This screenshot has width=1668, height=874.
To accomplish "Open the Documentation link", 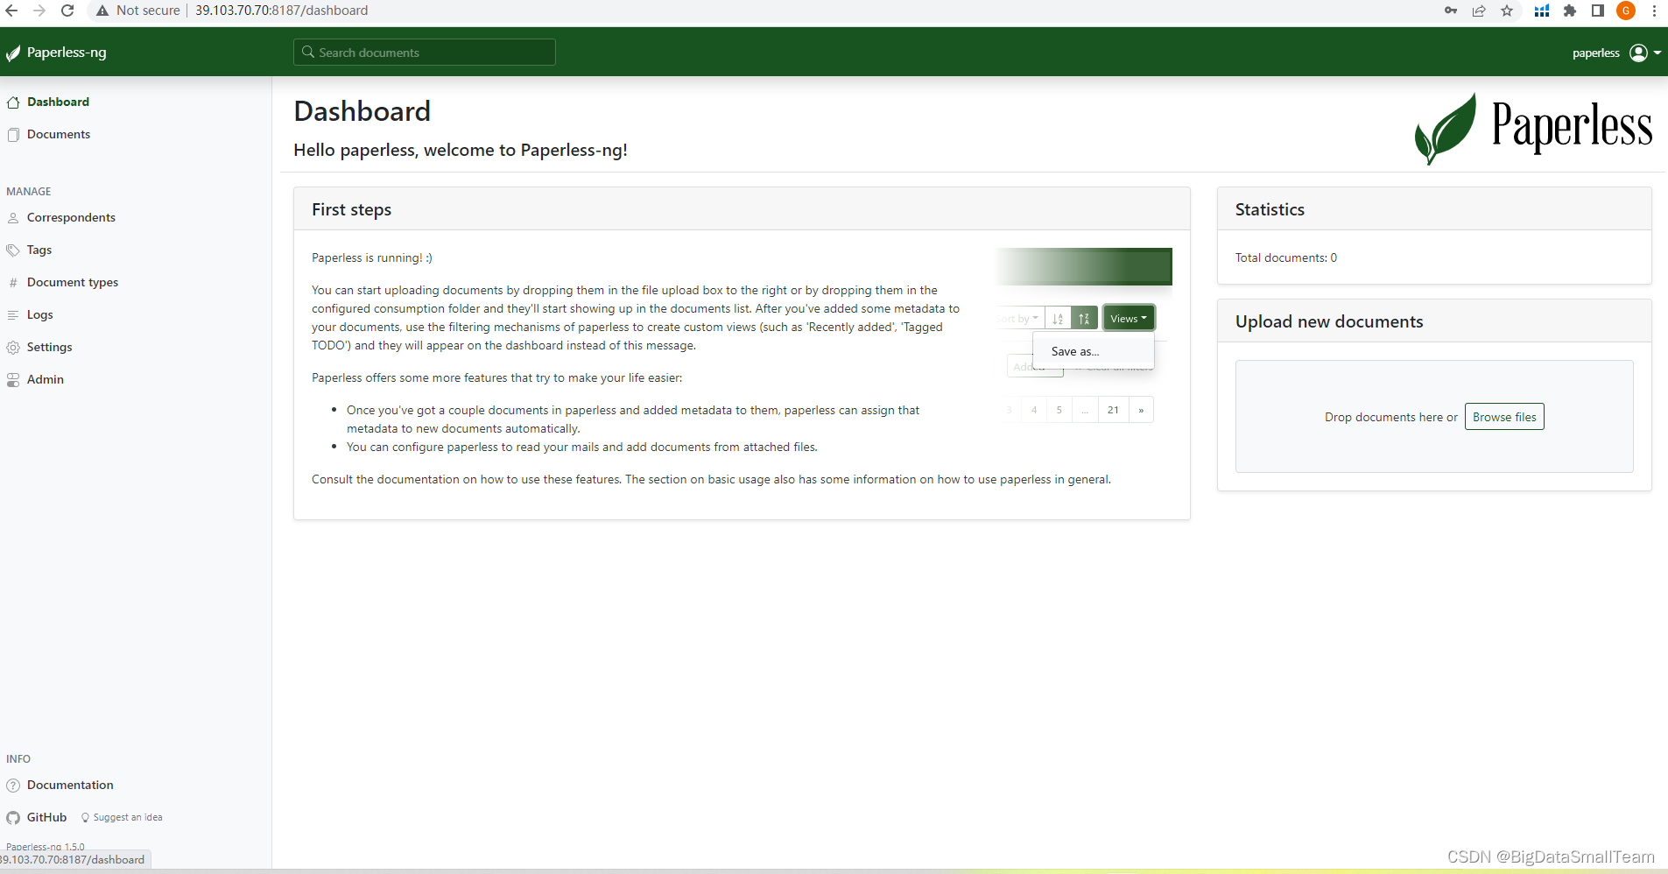I will [x=70, y=786].
